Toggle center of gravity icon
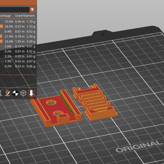 coord(16,93)
